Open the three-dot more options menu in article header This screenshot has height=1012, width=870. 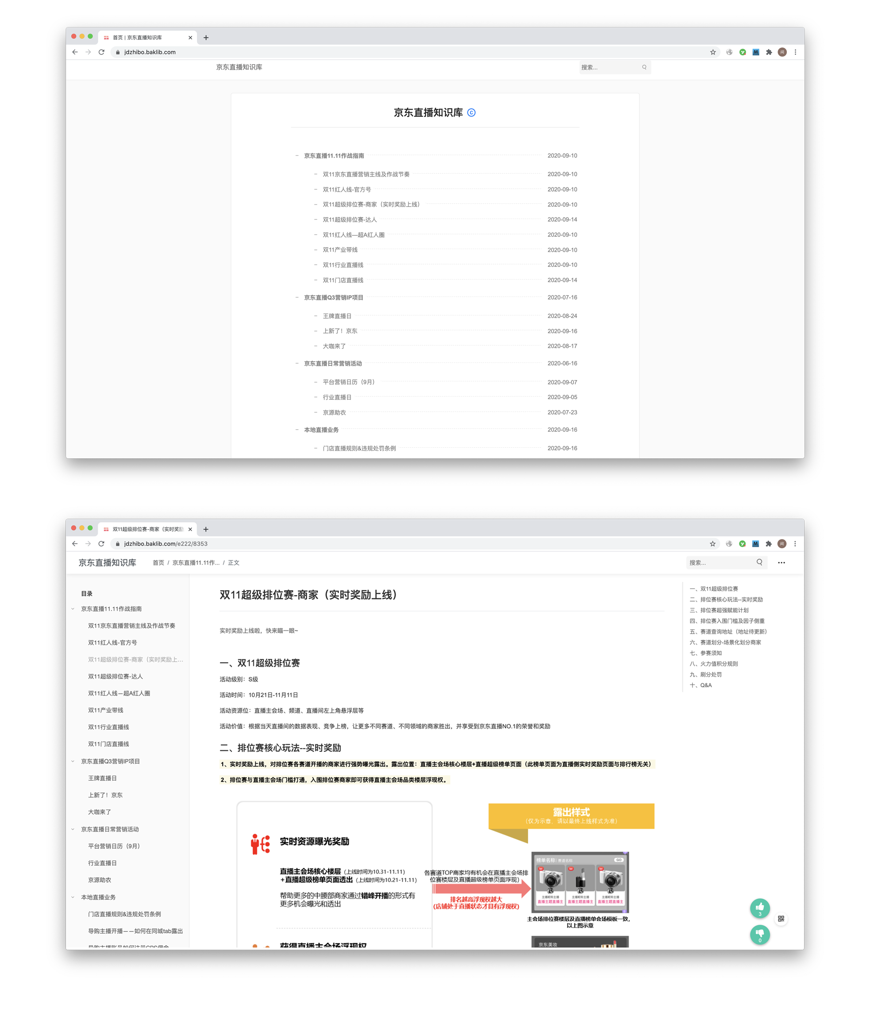coord(781,563)
